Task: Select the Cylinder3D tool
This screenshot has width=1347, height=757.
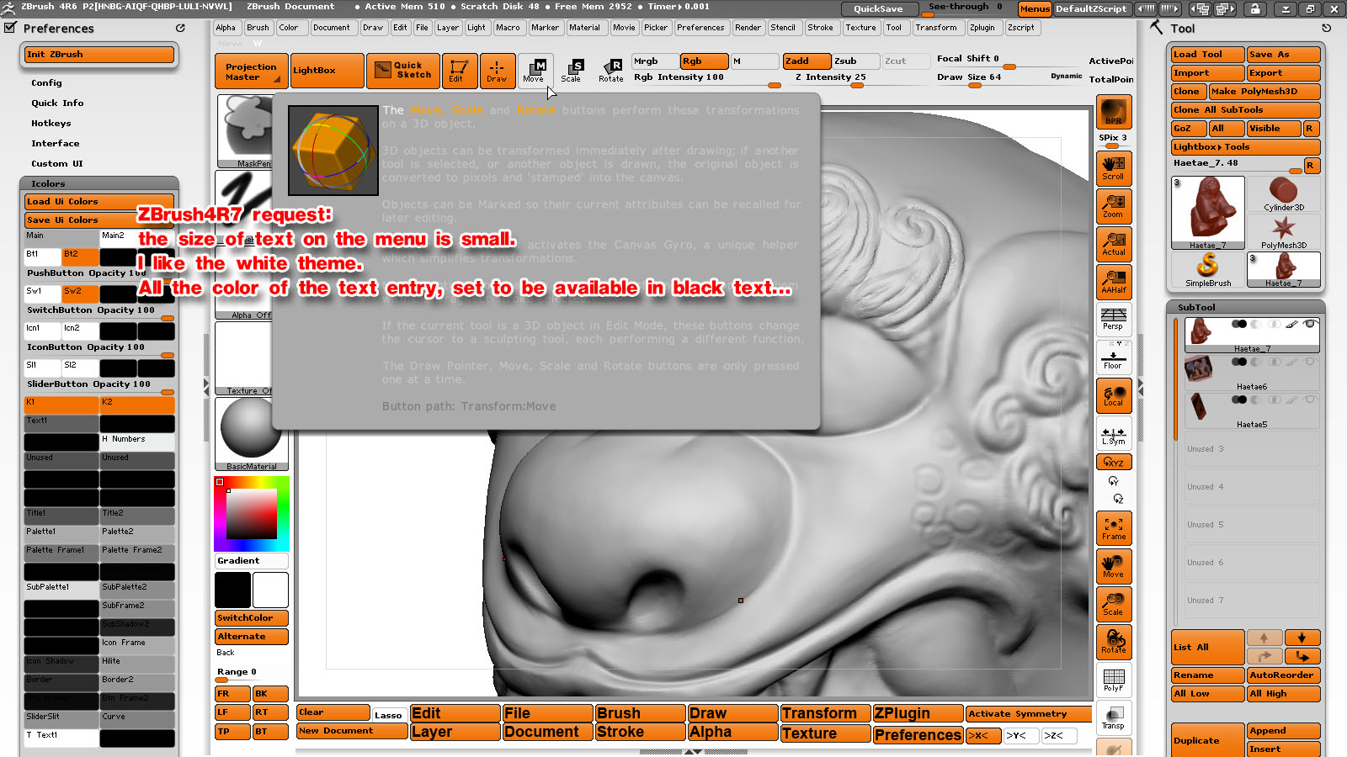Action: 1284,194
